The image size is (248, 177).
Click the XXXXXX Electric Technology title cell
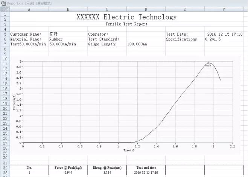pos(126,17)
